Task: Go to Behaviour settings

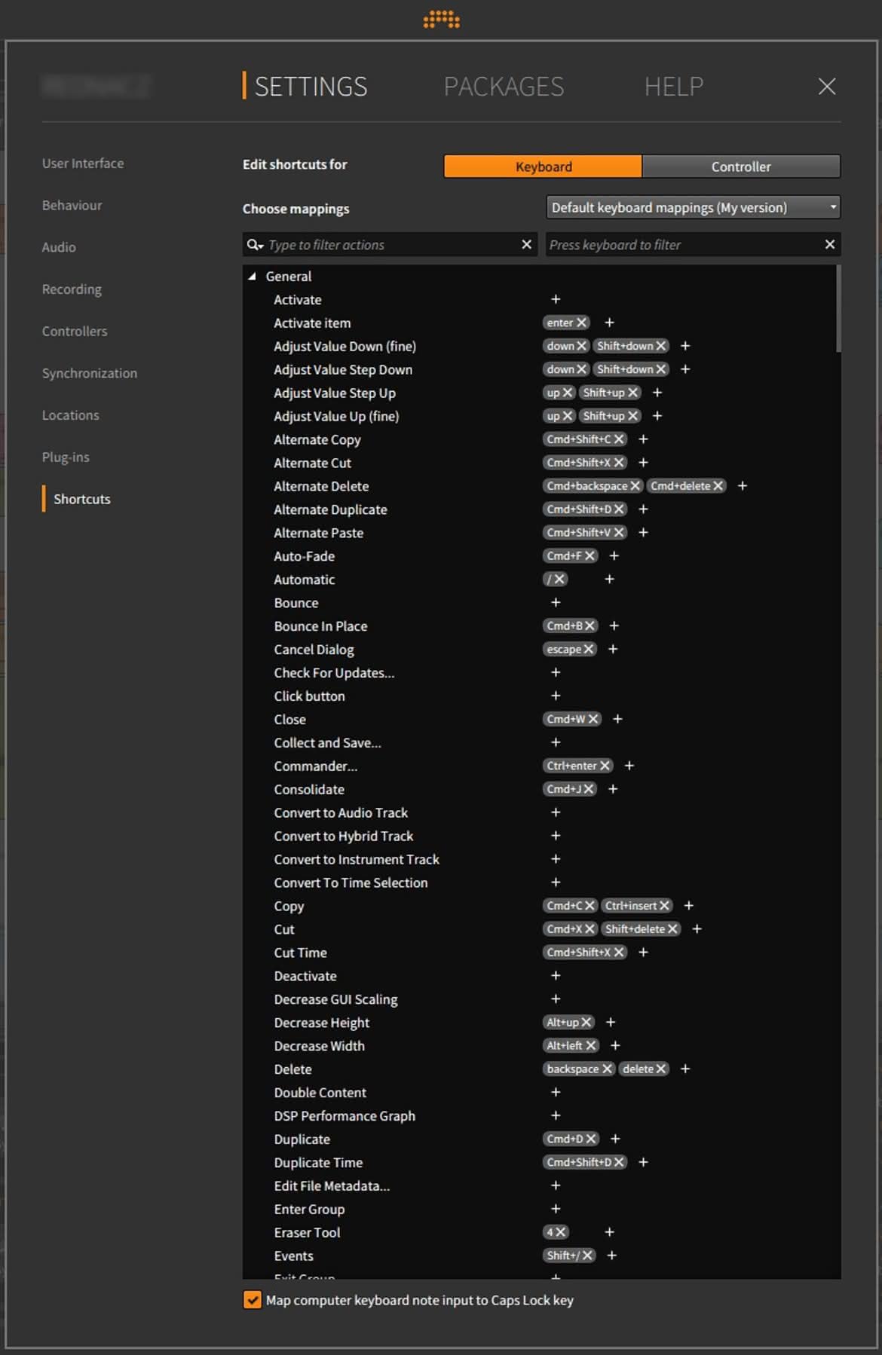Action: 72,205
